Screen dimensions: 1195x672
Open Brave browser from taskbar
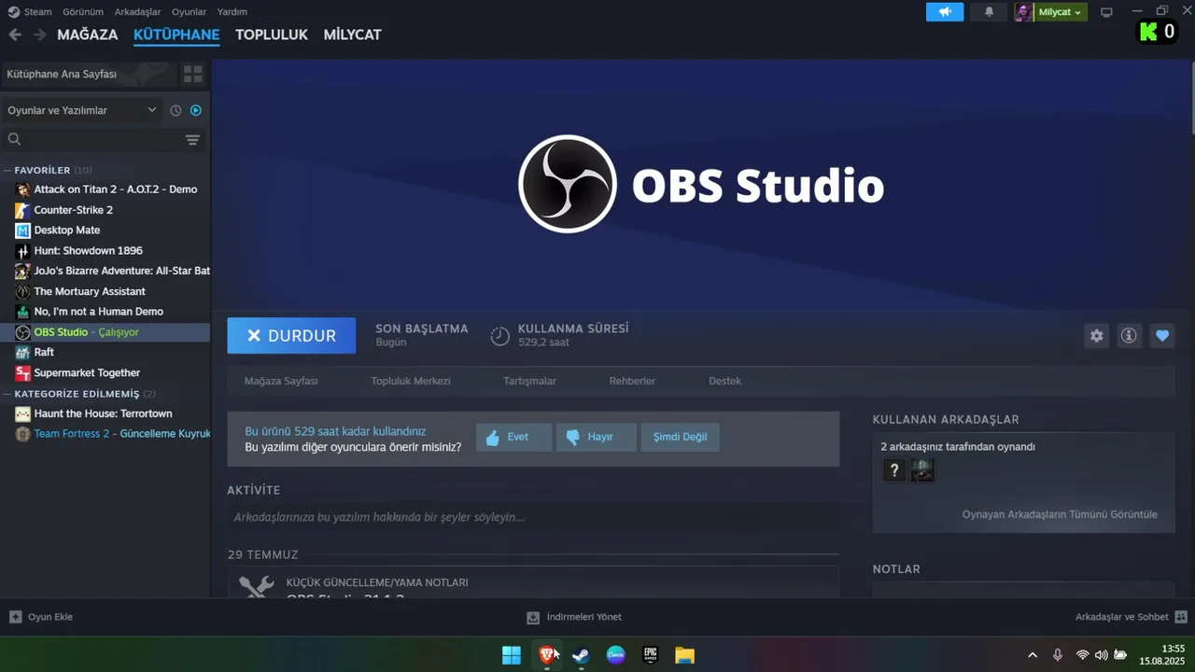(x=547, y=655)
